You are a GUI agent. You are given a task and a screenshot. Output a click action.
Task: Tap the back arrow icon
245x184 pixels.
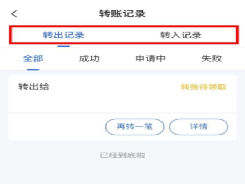14,14
